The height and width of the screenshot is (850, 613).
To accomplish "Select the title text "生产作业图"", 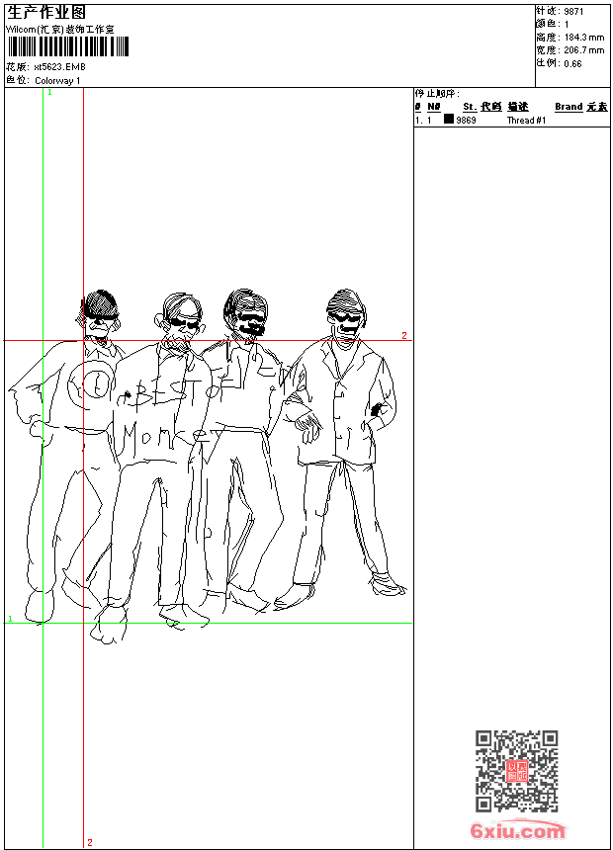I will 46,12.
